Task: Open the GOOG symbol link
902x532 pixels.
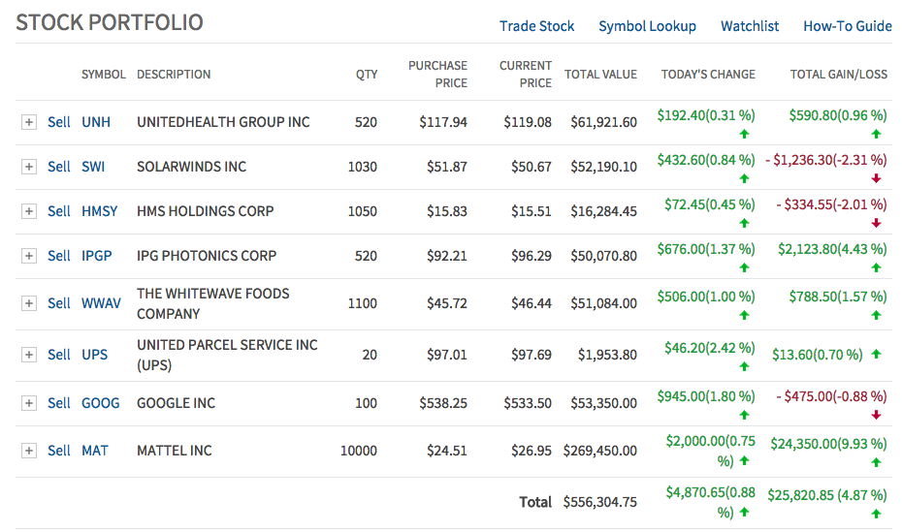Action: [x=100, y=403]
